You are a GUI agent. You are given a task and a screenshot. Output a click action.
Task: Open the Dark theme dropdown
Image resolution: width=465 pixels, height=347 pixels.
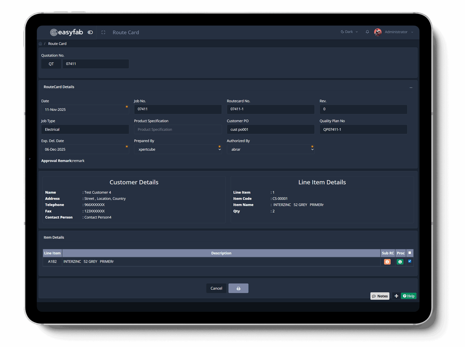point(349,32)
